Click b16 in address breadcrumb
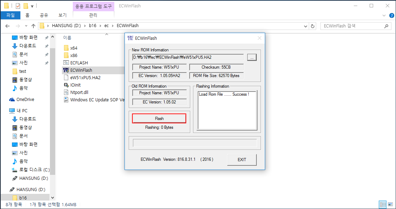 click(93, 26)
